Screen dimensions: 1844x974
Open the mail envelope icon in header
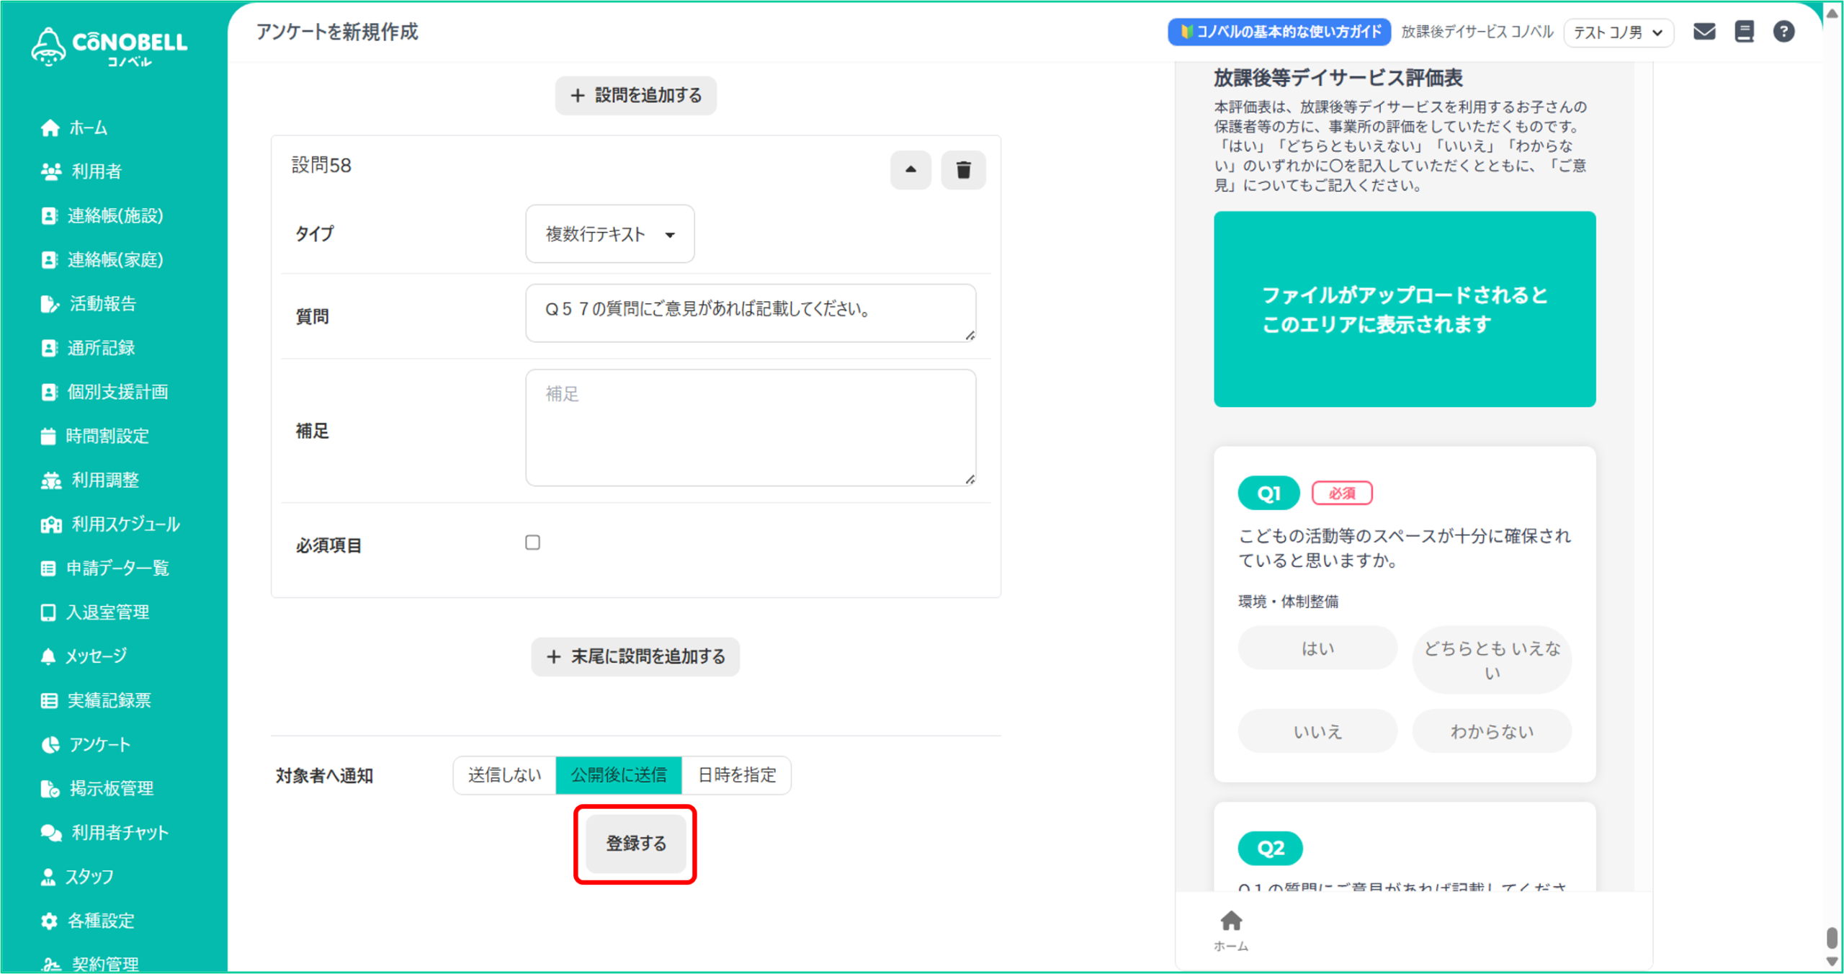pos(1704,32)
